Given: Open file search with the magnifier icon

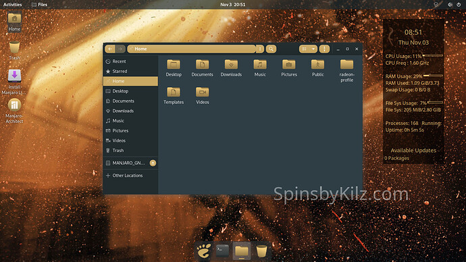Looking at the screenshot, I should click(x=271, y=49).
